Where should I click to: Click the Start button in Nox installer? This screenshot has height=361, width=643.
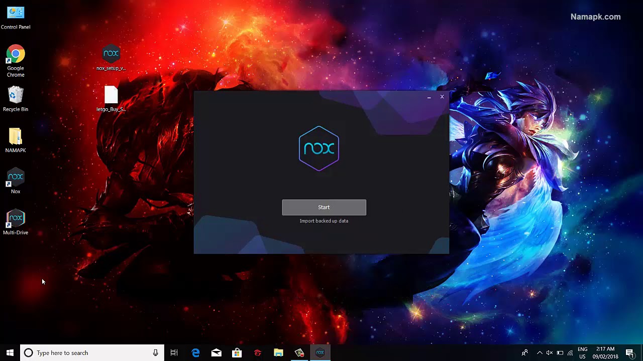[324, 207]
